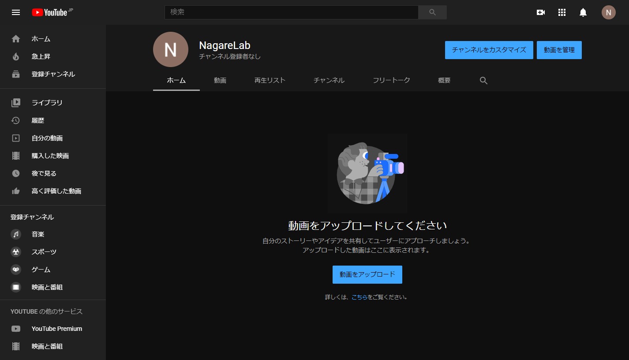
Task: Click the music channel icon
Action: pyautogui.click(x=16, y=234)
